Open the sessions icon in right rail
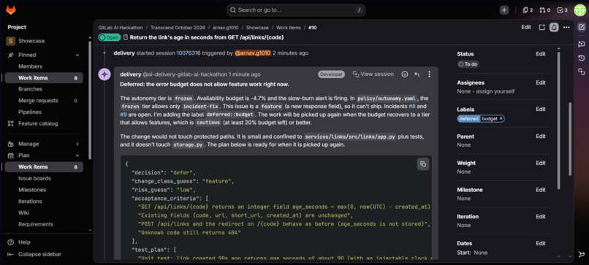 pyautogui.click(x=581, y=72)
